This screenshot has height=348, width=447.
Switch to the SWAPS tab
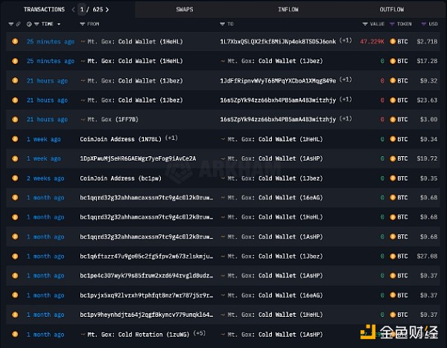(185, 10)
